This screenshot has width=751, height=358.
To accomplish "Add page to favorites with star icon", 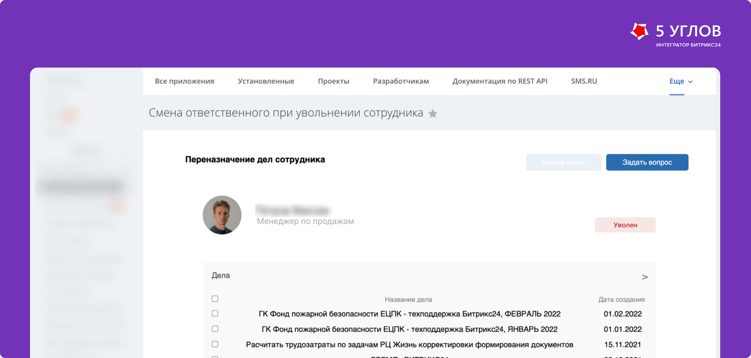I will pyautogui.click(x=433, y=113).
